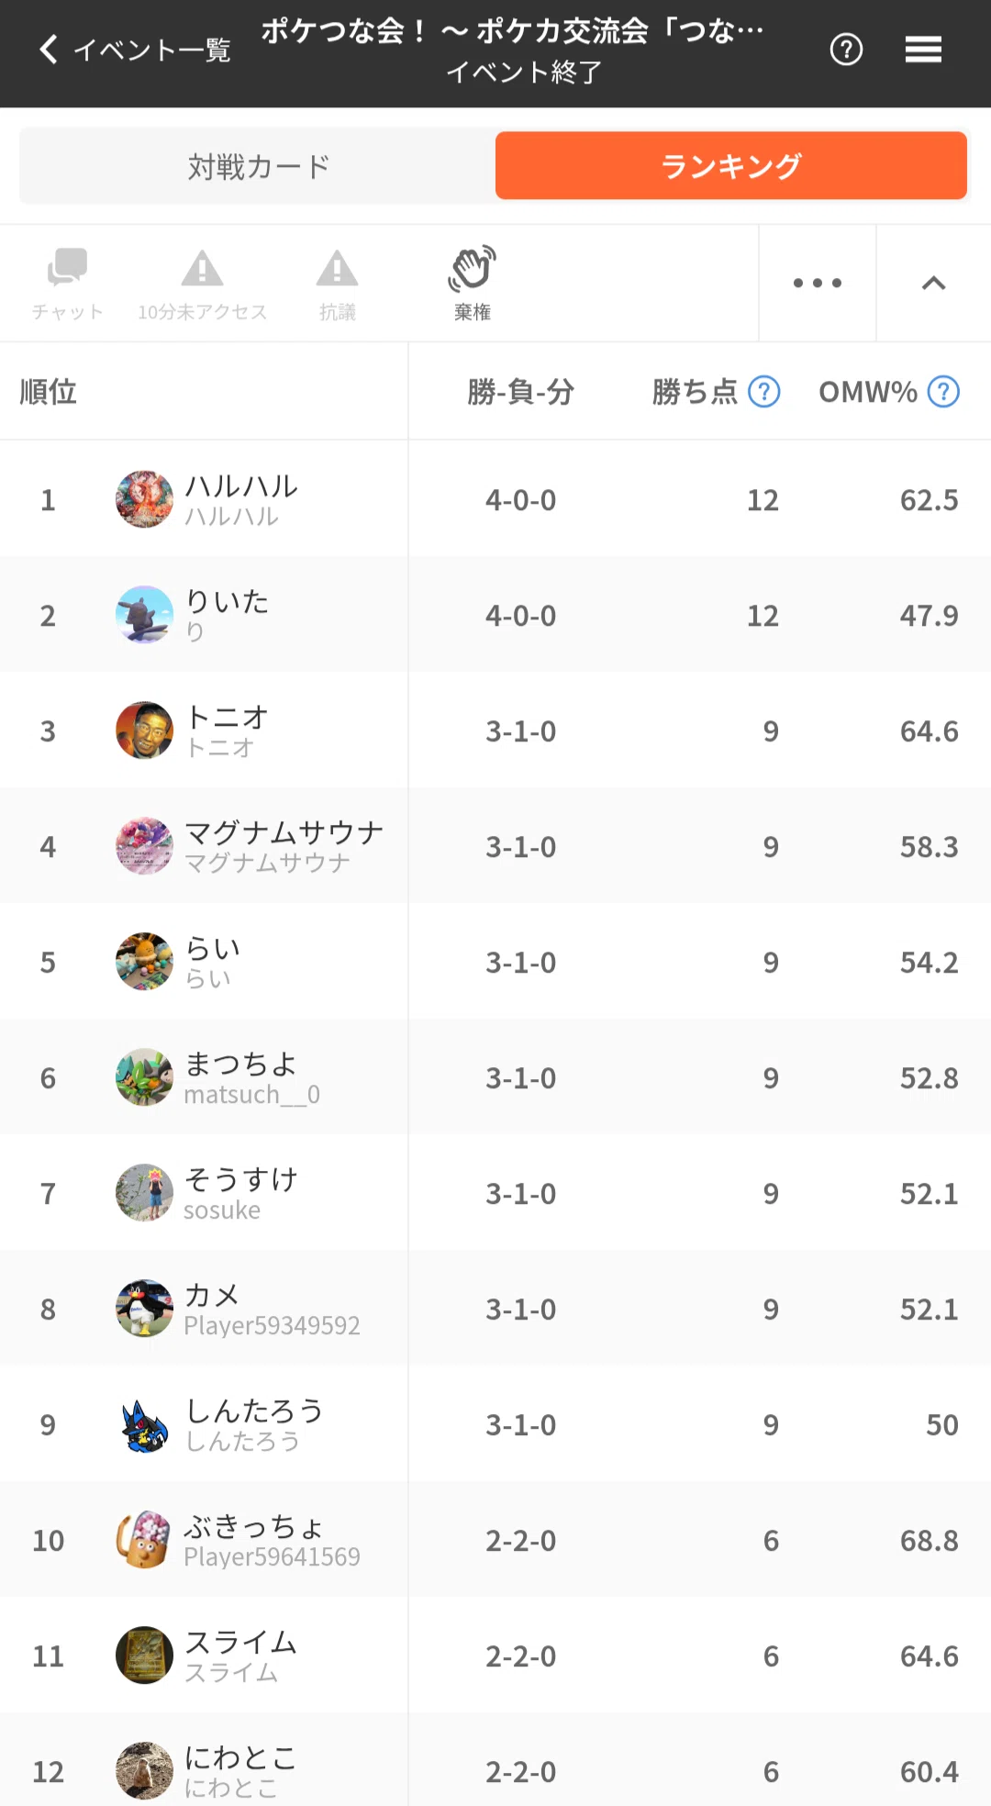Go back to イベント一覧 list
The height and width of the screenshot is (1806, 991).
click(134, 50)
